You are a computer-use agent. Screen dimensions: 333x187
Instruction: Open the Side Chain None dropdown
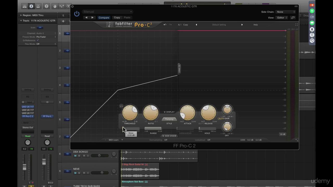(286, 12)
